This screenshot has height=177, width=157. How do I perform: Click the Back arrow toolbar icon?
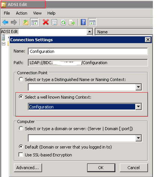pyautogui.click(x=5, y=22)
